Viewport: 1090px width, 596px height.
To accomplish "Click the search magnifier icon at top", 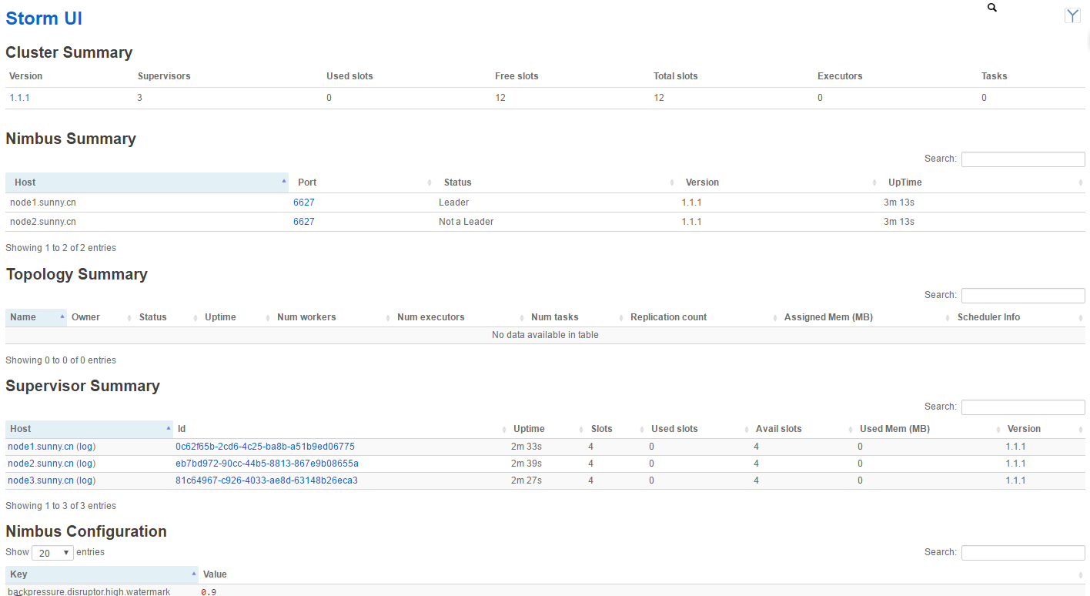I will point(992,8).
